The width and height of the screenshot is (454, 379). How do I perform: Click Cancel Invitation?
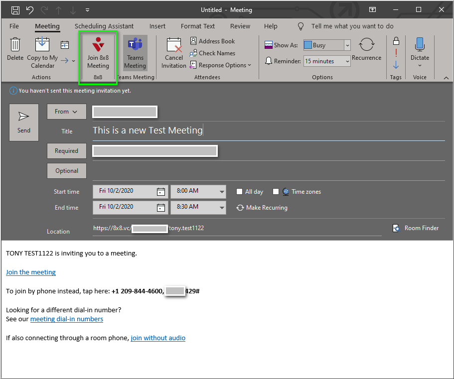click(173, 52)
